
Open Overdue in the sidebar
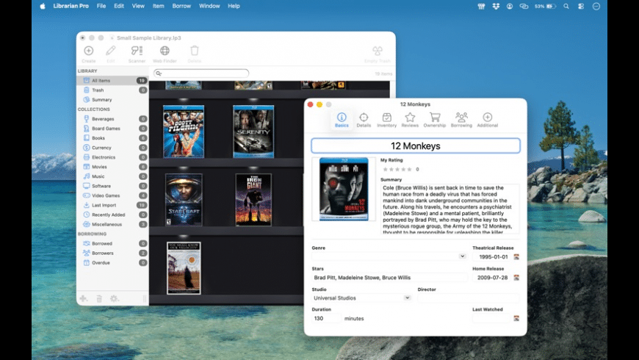point(112,263)
